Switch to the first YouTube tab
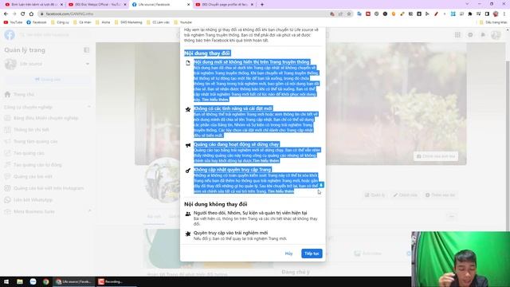Image resolution: width=510 pixels, height=287 pixels. click(x=33, y=5)
